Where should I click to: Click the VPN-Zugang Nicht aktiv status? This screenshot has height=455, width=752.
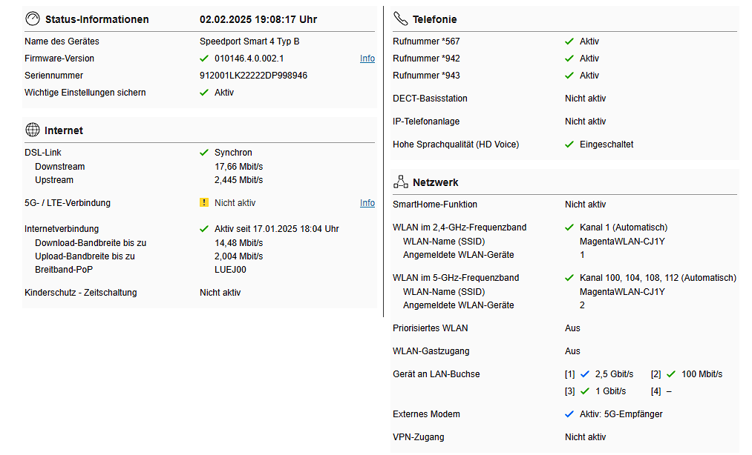pyautogui.click(x=585, y=437)
